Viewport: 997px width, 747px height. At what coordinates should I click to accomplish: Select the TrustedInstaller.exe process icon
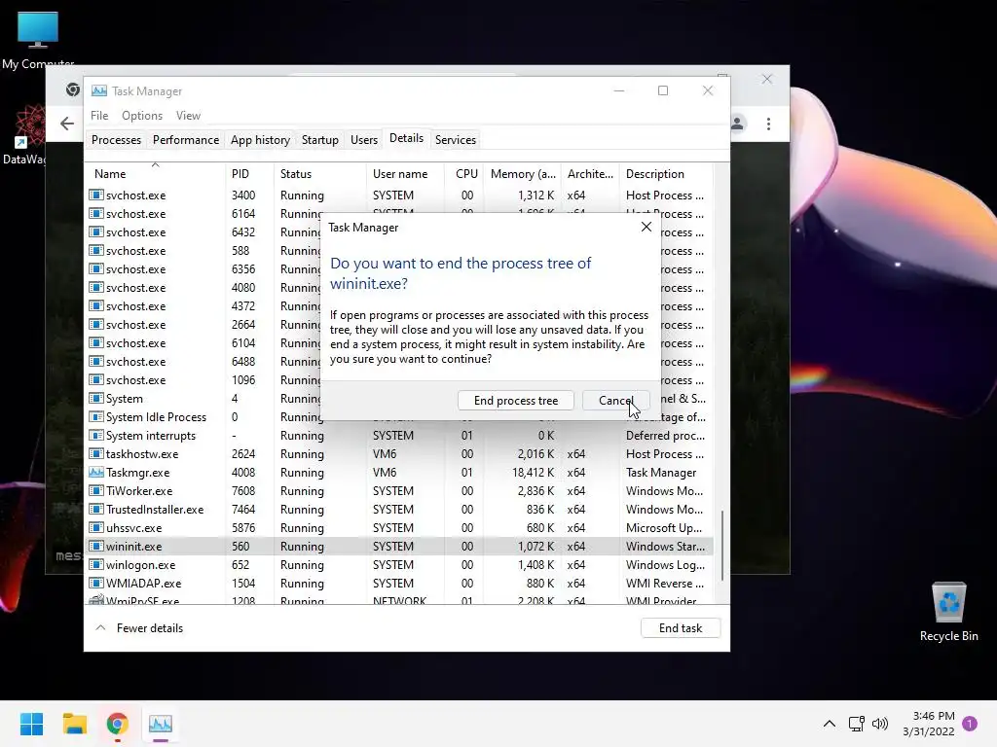coord(96,510)
